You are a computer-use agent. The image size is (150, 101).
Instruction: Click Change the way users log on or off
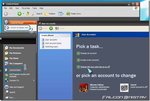click(x=95, y=67)
